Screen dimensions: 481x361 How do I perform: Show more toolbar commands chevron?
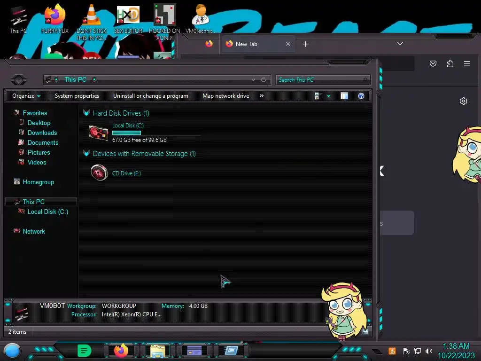(261, 96)
